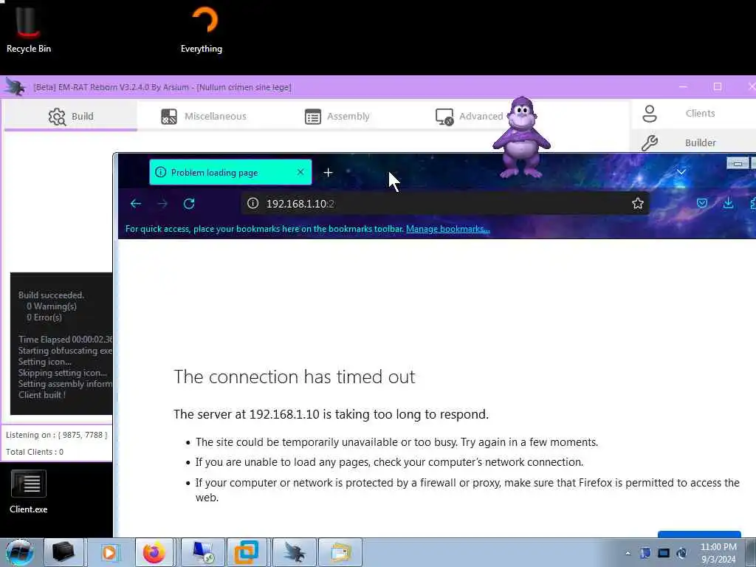Open a new Firefox tab

point(328,172)
